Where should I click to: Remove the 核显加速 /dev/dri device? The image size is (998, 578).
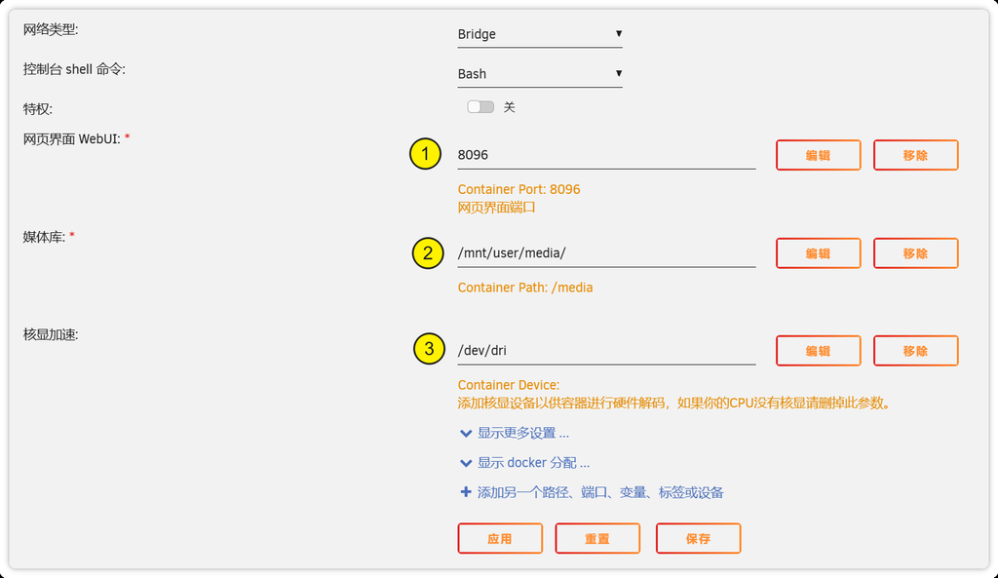915,351
